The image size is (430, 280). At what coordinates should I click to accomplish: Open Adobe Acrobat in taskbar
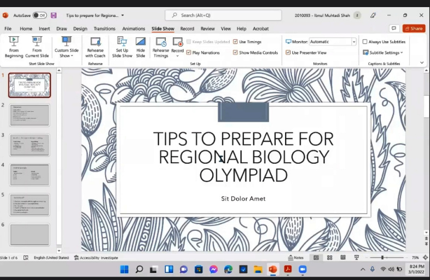288,269
